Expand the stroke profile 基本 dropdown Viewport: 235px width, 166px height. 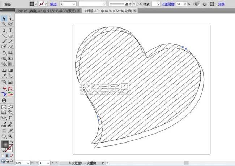tap(134, 4)
